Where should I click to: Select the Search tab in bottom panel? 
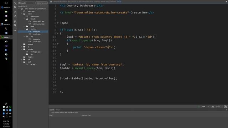tap(52, 110)
